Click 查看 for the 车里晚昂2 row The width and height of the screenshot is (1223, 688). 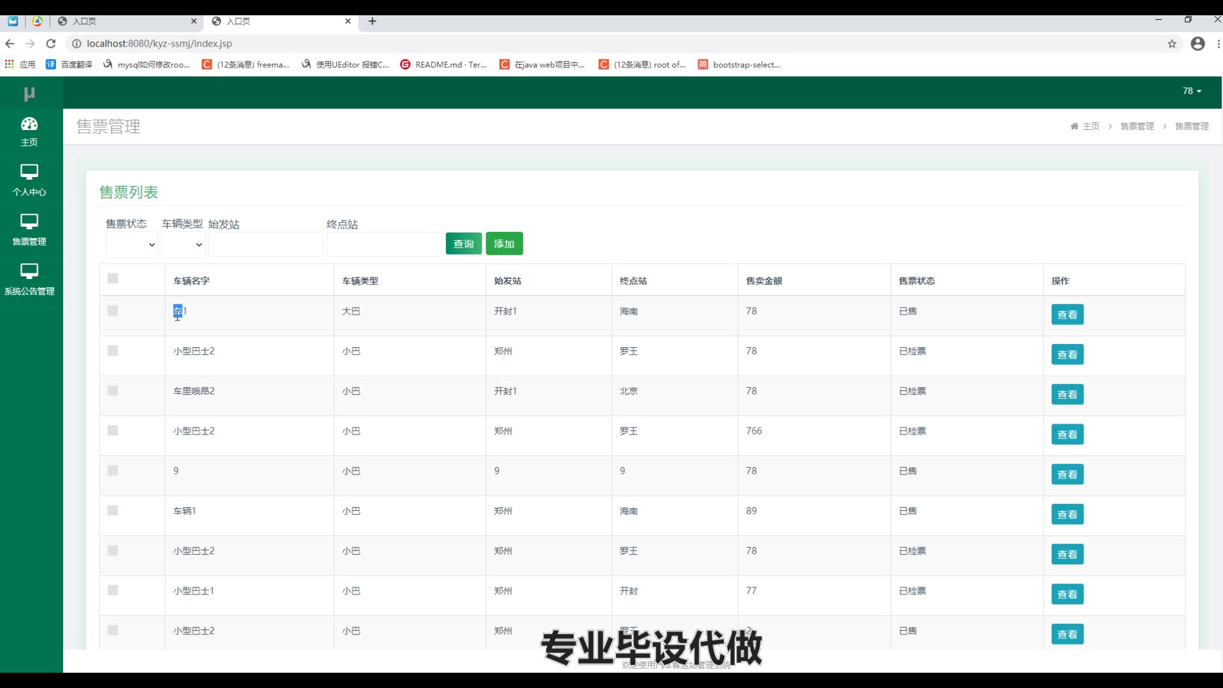(1067, 394)
